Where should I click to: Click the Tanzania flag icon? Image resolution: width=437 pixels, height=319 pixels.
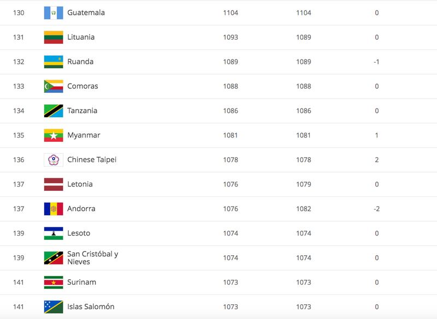54,111
